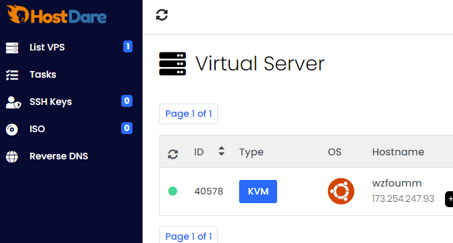The image size is (453, 243).
Task: Sort table by ID column arrows
Action: [221, 151]
